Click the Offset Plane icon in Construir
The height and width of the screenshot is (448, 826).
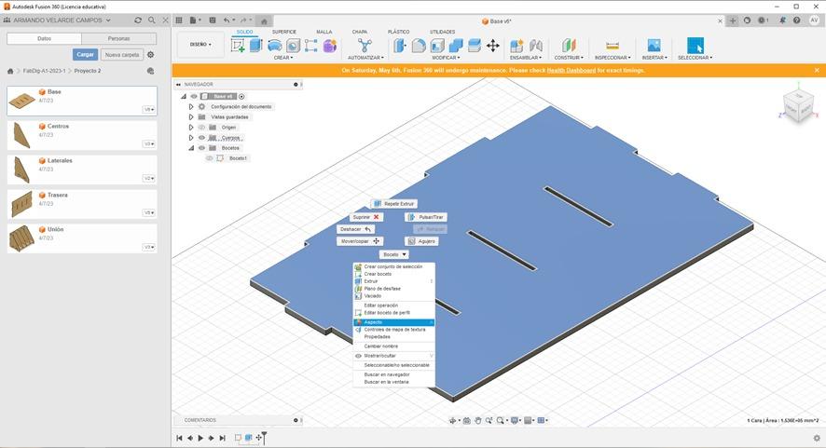point(569,46)
